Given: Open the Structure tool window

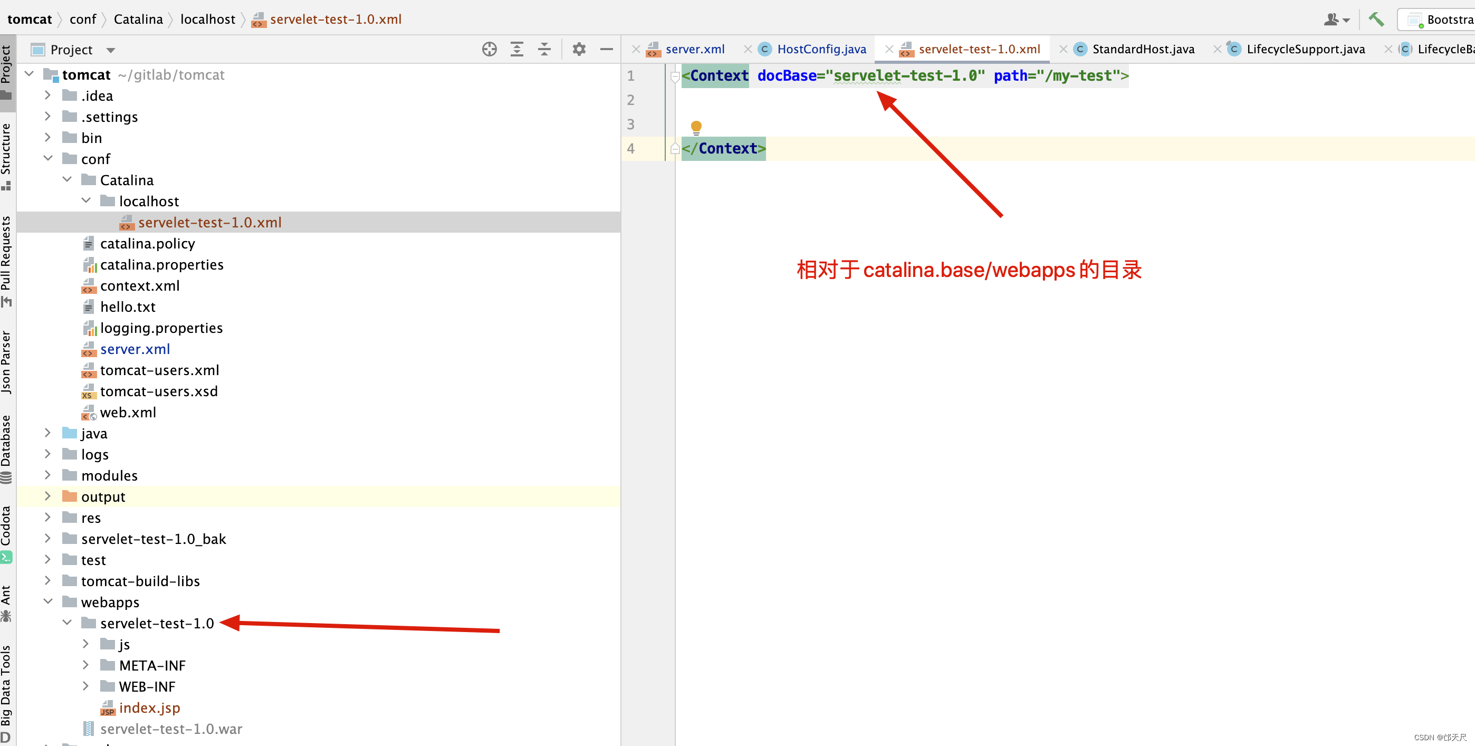Looking at the screenshot, I should coord(6,156).
